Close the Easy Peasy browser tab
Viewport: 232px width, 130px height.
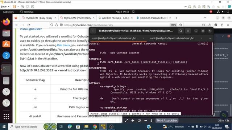(x=55, y=18)
